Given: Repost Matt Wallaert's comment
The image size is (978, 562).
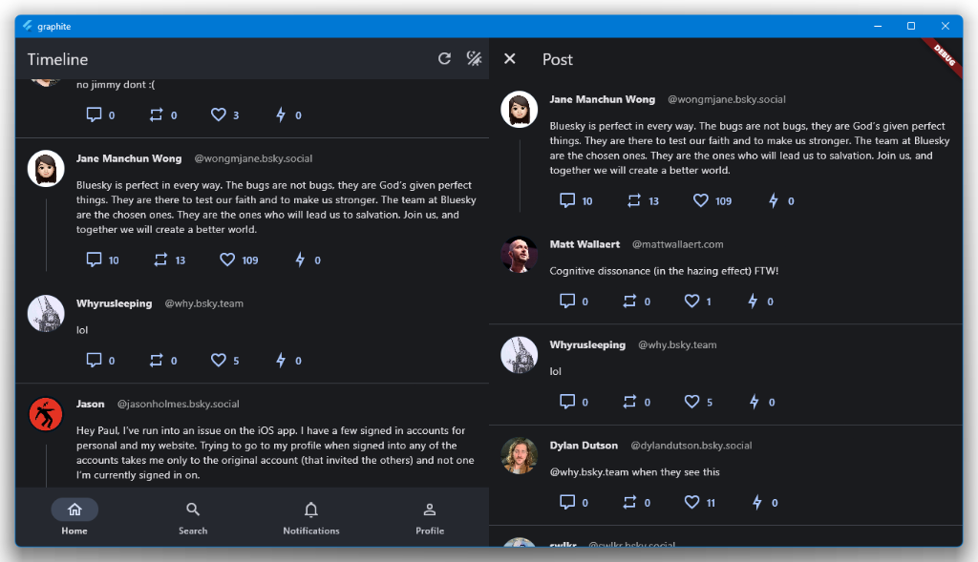Looking at the screenshot, I should (629, 301).
